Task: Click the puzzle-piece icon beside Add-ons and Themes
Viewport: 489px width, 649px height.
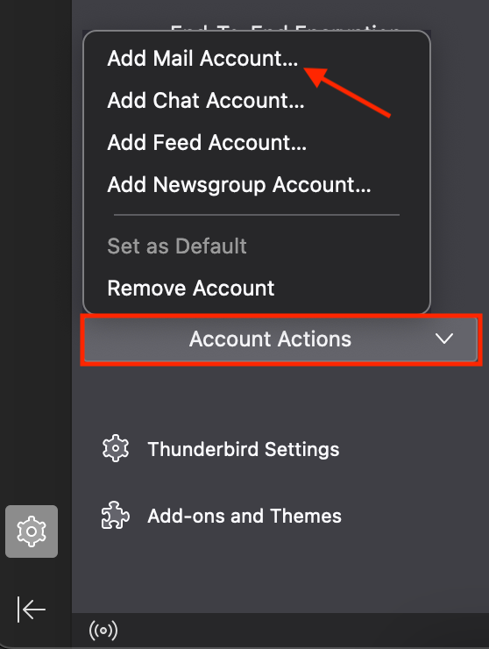Action: [116, 516]
